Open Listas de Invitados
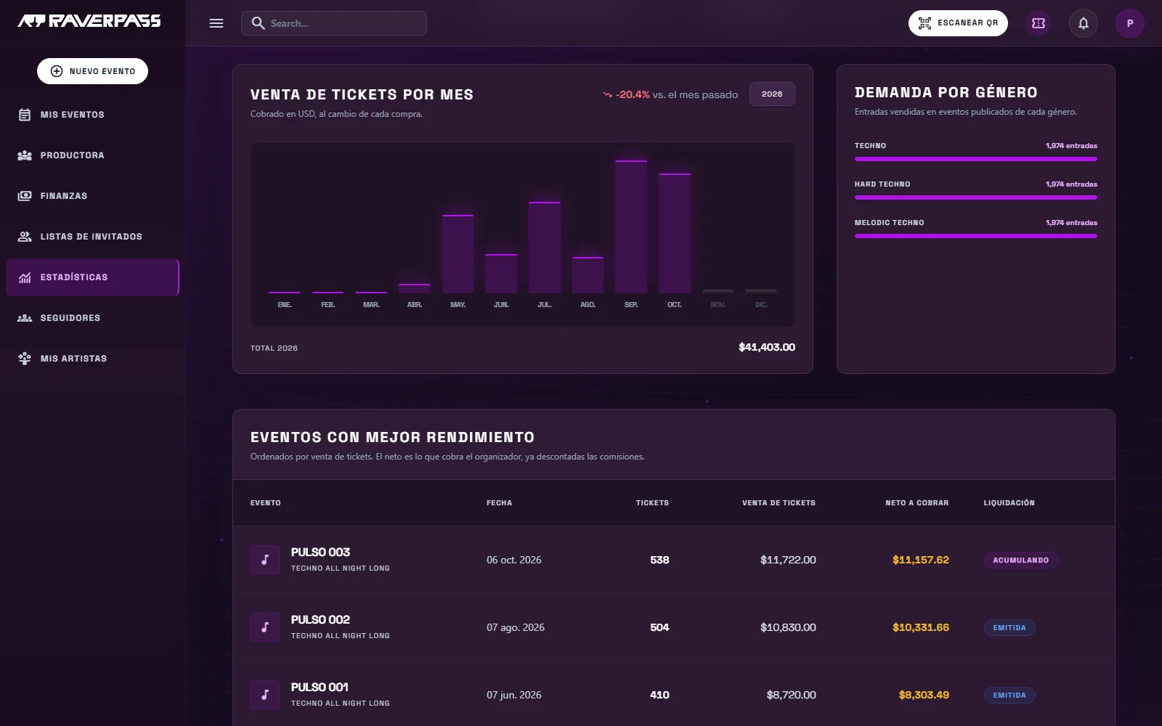Screen dimensions: 1162x726 [92, 237]
